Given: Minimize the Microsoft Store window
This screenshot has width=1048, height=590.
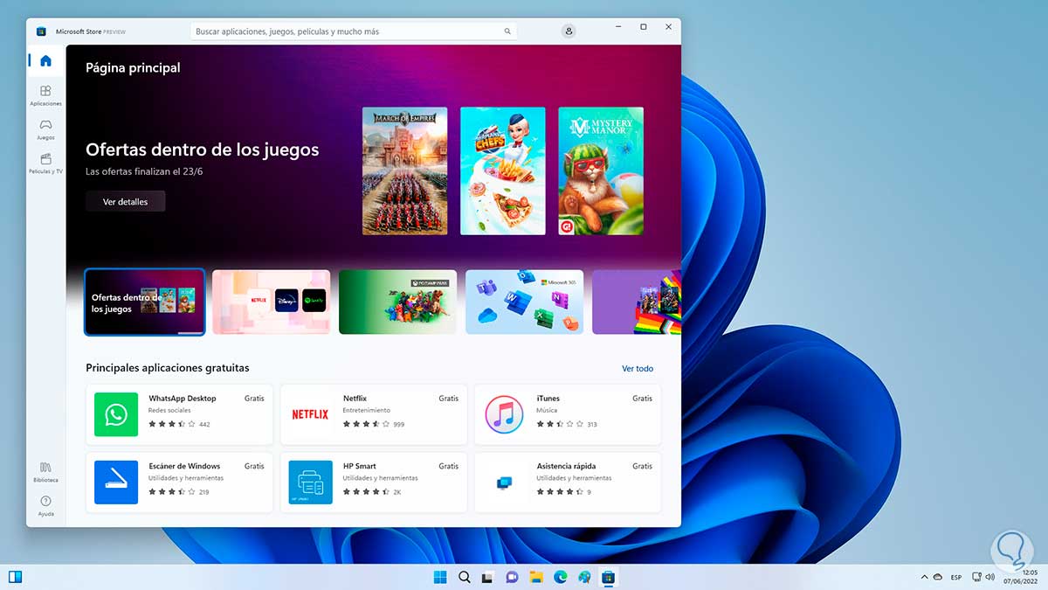Looking at the screenshot, I should pyautogui.click(x=617, y=27).
